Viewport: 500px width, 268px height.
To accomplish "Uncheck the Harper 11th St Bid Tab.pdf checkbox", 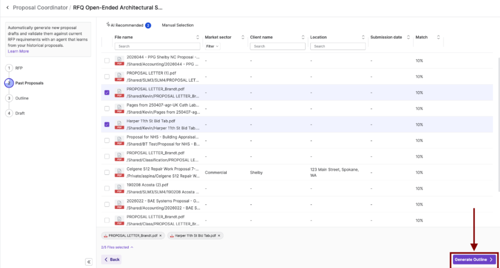I will pos(107,124).
